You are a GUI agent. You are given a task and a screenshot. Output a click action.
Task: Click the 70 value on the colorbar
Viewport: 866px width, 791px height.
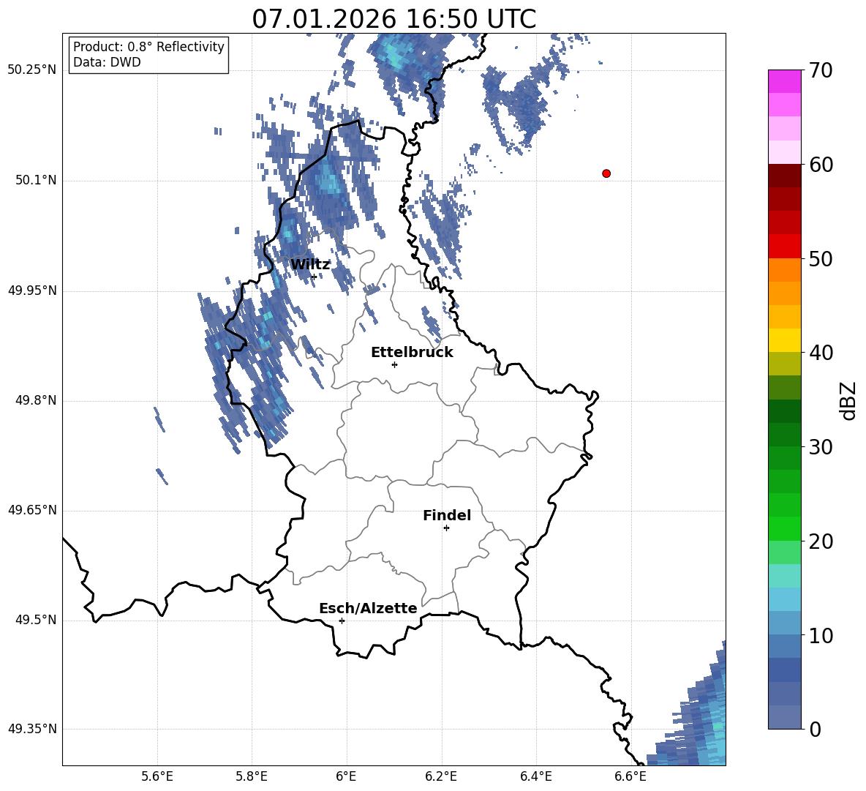point(821,71)
